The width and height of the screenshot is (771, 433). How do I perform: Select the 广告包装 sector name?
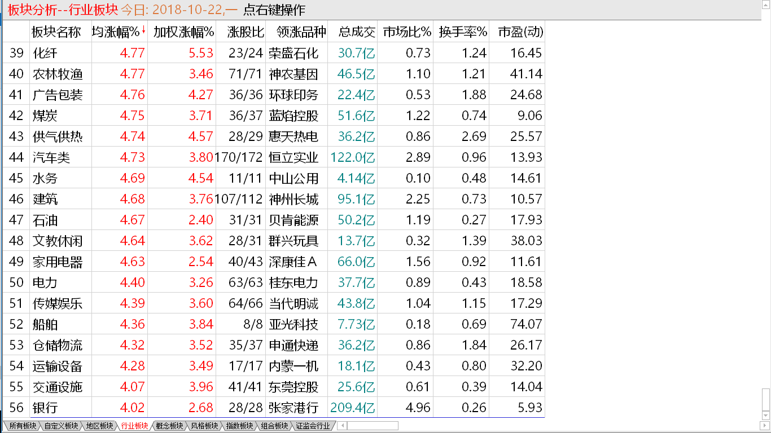pyautogui.click(x=58, y=95)
